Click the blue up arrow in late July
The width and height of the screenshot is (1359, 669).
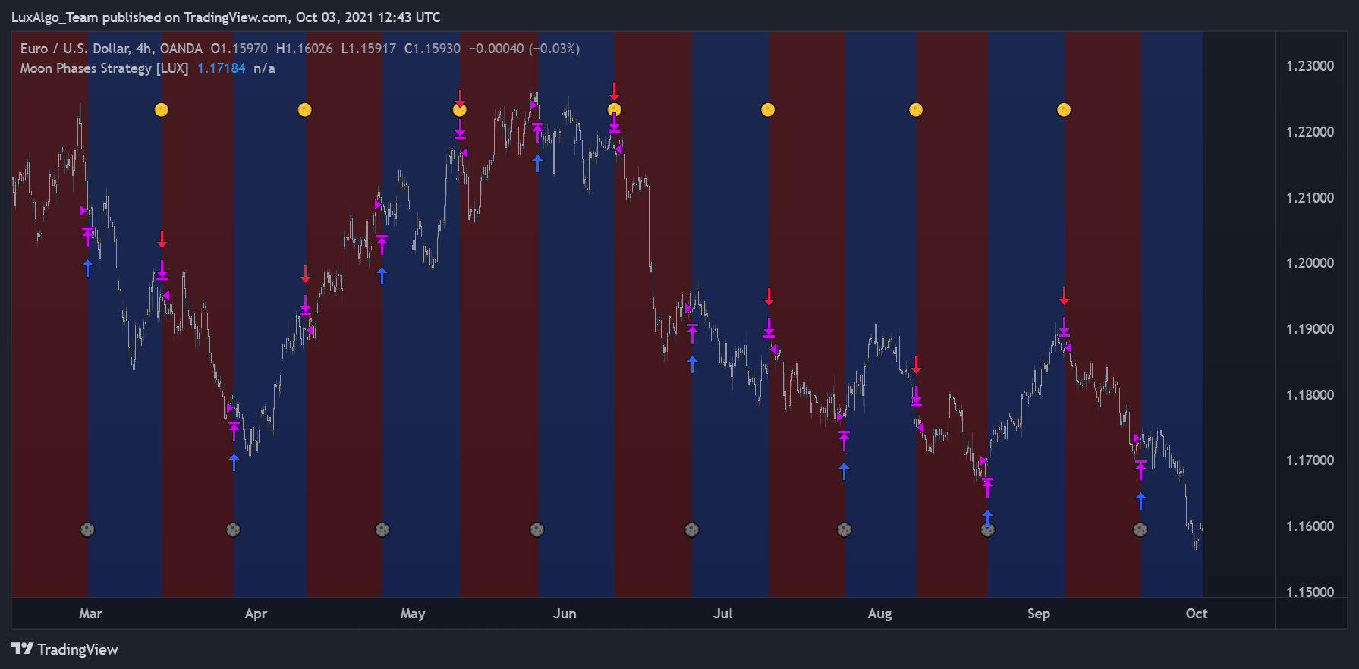(x=844, y=471)
